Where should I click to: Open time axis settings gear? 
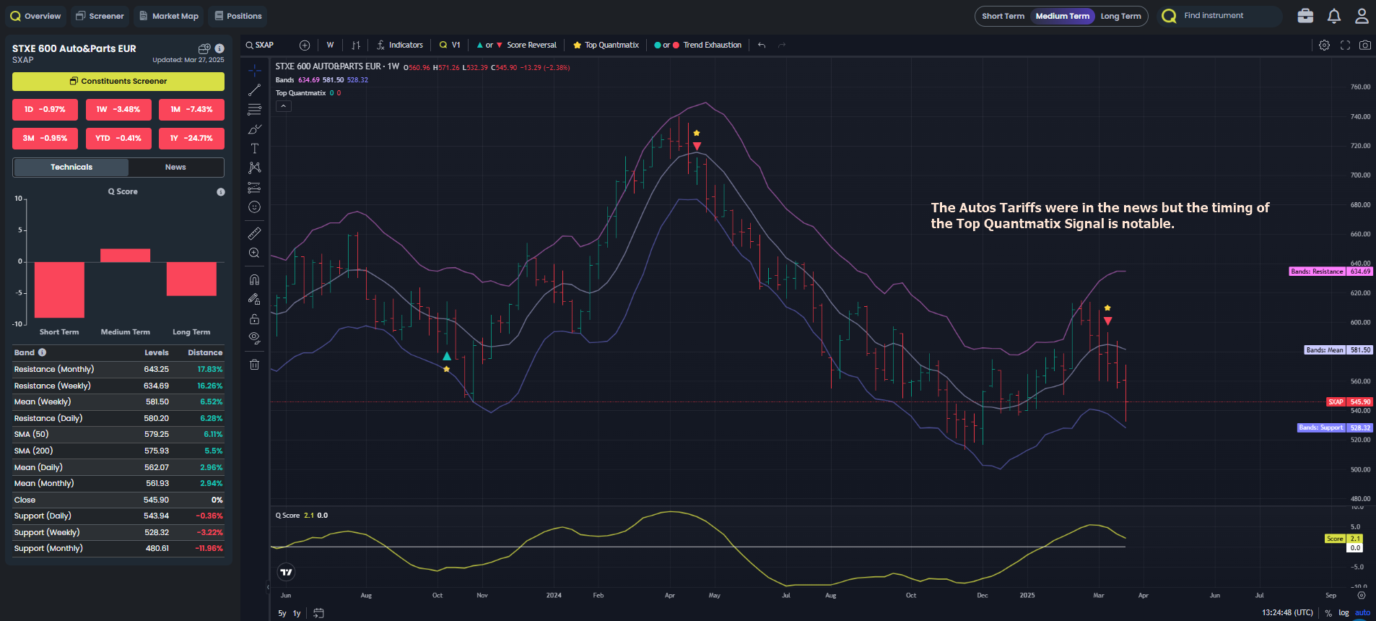(x=1362, y=596)
